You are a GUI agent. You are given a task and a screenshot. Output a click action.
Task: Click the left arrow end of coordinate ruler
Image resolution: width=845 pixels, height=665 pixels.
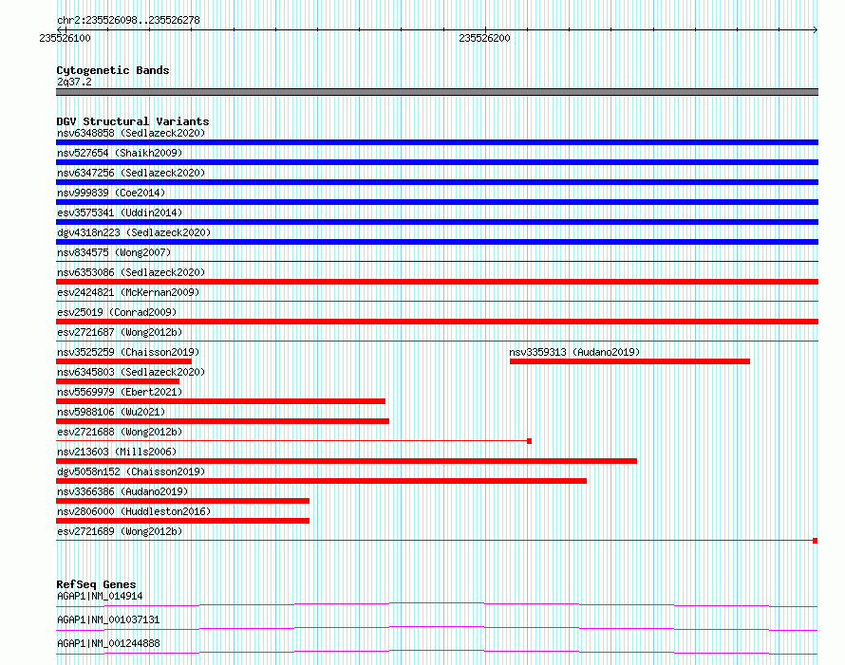tap(59, 29)
